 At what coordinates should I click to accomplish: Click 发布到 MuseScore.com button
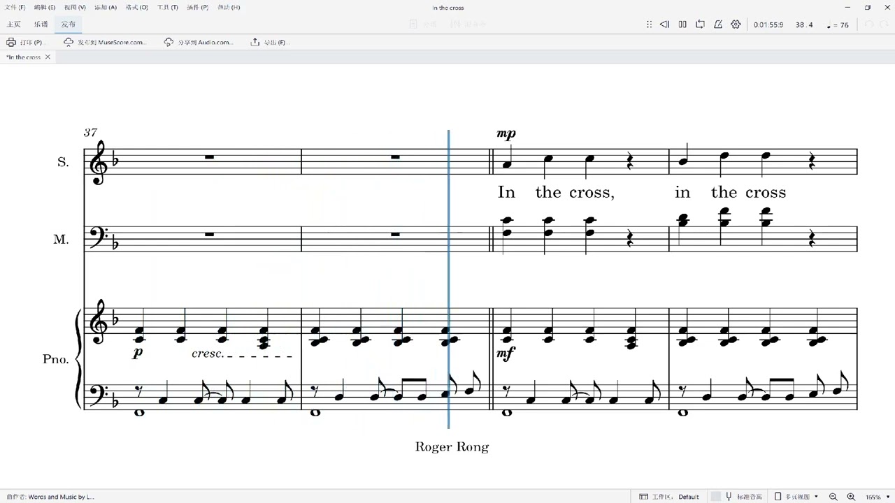105,42
